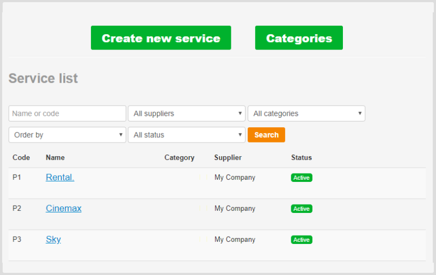Screen dimensions: 436x275
Task: Click the Create new service button
Action: tap(161, 38)
